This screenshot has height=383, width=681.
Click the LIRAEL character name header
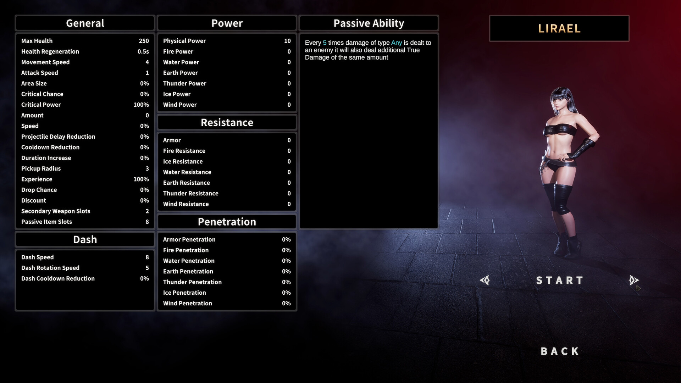tap(559, 28)
